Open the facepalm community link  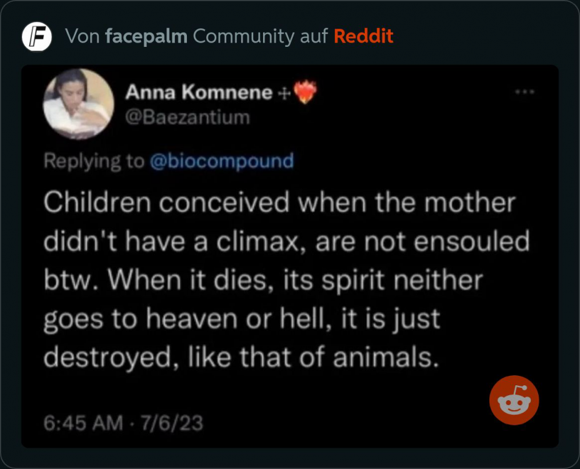(x=146, y=36)
